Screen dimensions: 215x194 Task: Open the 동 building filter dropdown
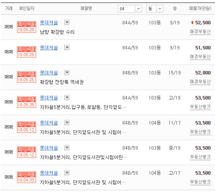(x=155, y=9)
